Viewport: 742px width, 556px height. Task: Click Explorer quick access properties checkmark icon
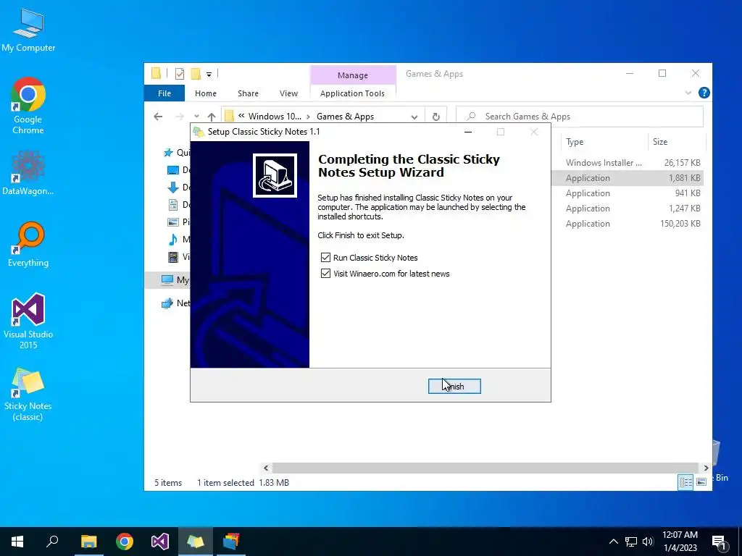click(180, 74)
